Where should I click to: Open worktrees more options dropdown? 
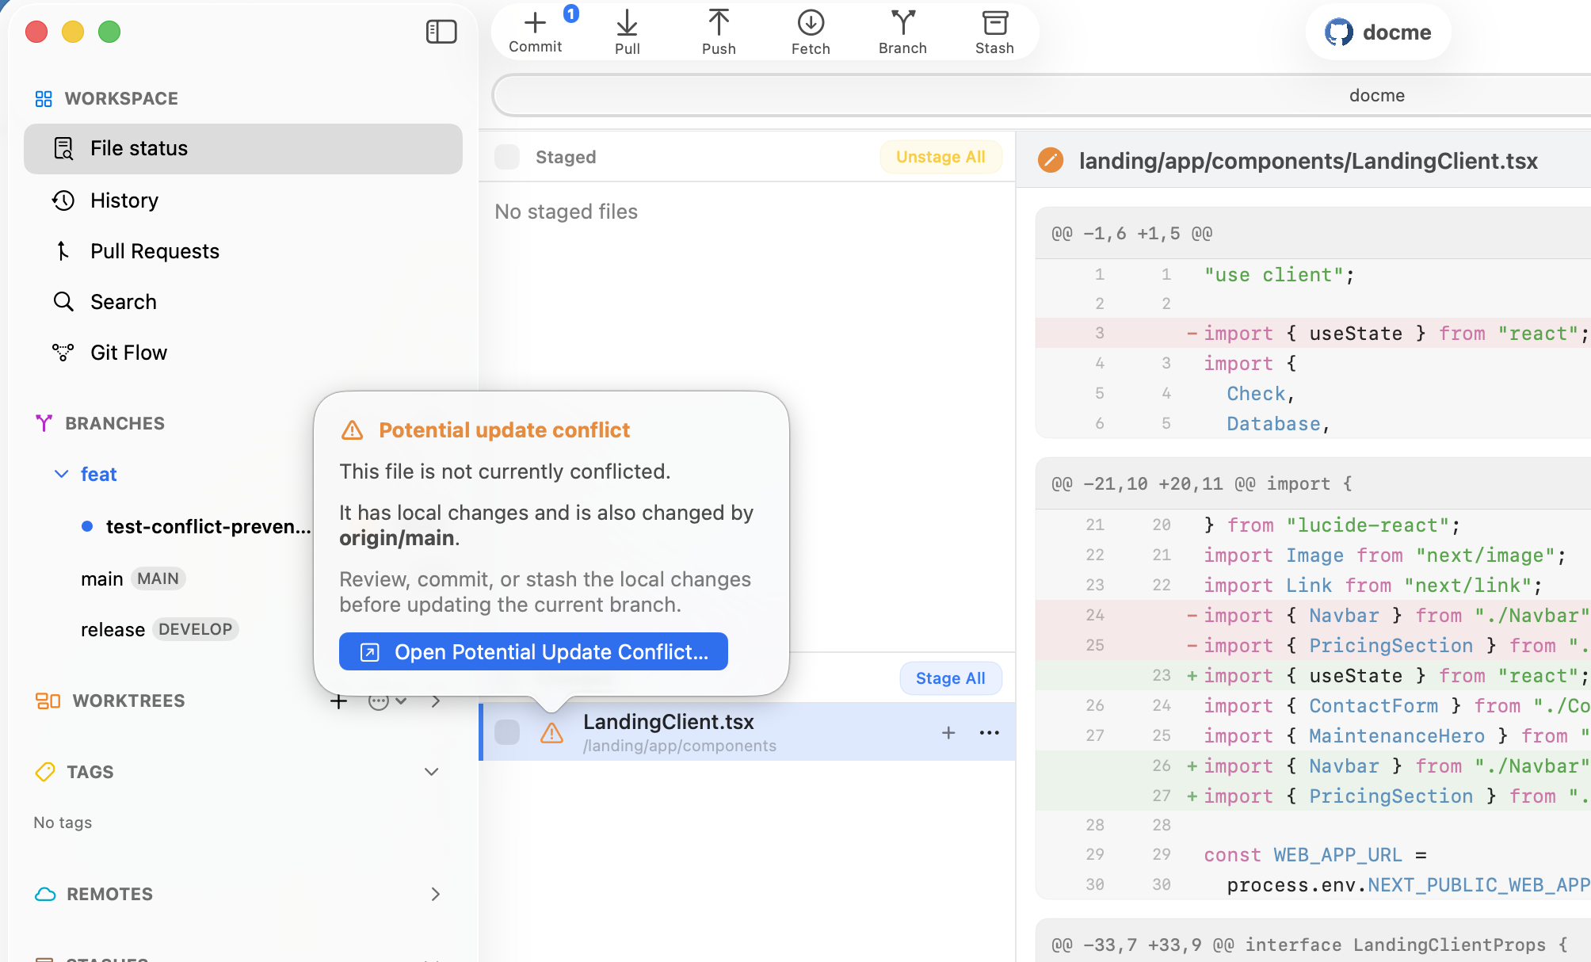pos(387,701)
